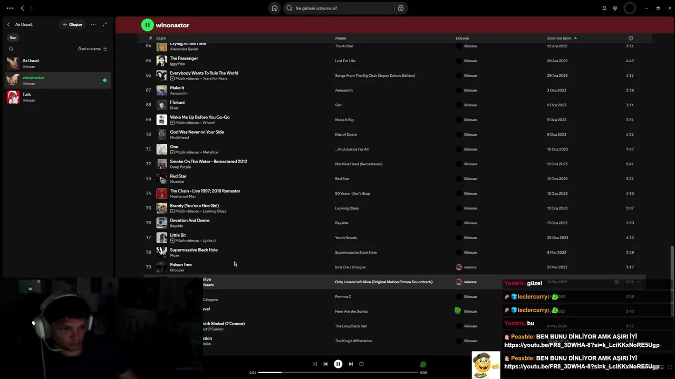Select the Sen filter chip
The image size is (675, 379).
[13, 37]
